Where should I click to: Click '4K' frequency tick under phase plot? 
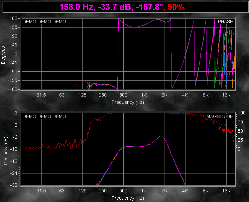coord(185,95)
